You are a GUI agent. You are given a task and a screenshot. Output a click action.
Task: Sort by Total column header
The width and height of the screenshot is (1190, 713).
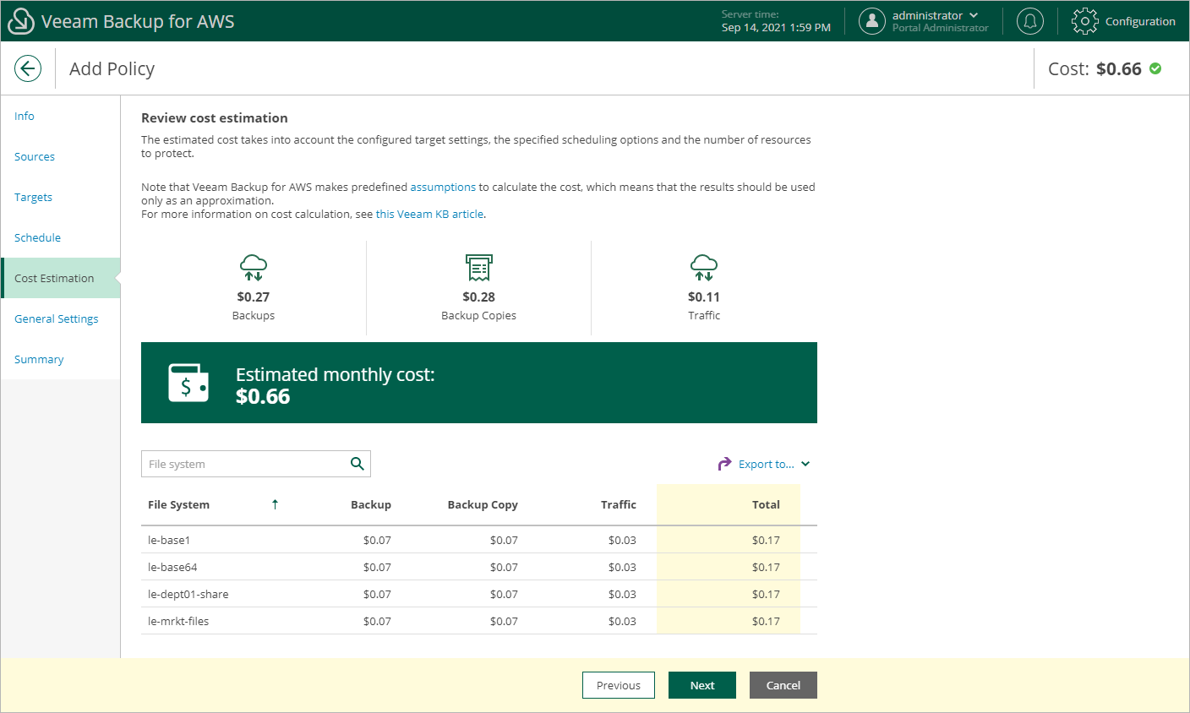[x=766, y=504]
